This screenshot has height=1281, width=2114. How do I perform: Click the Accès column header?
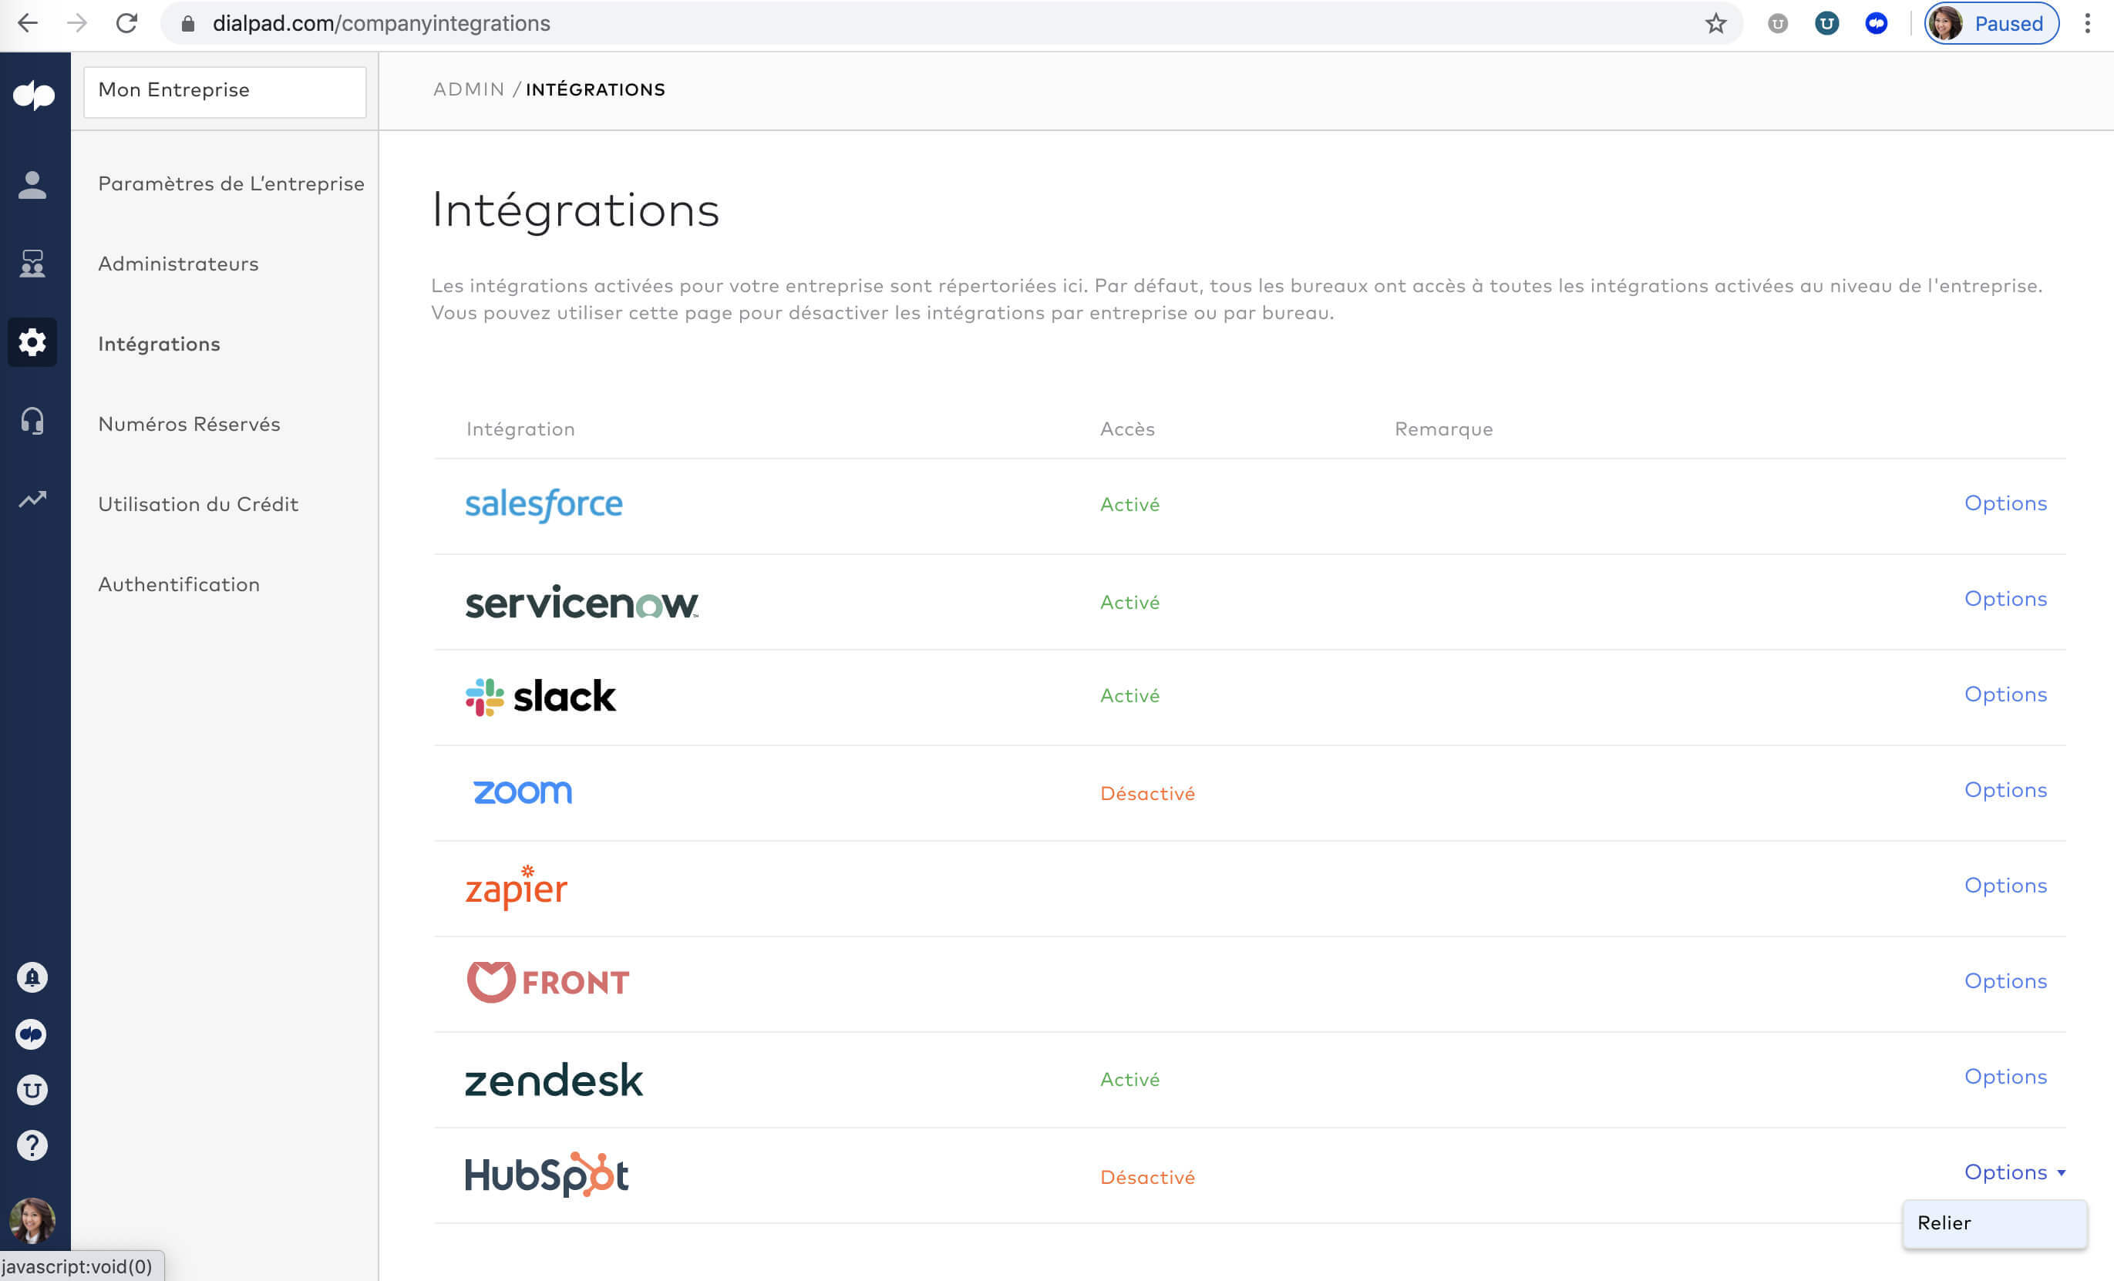tap(1127, 429)
